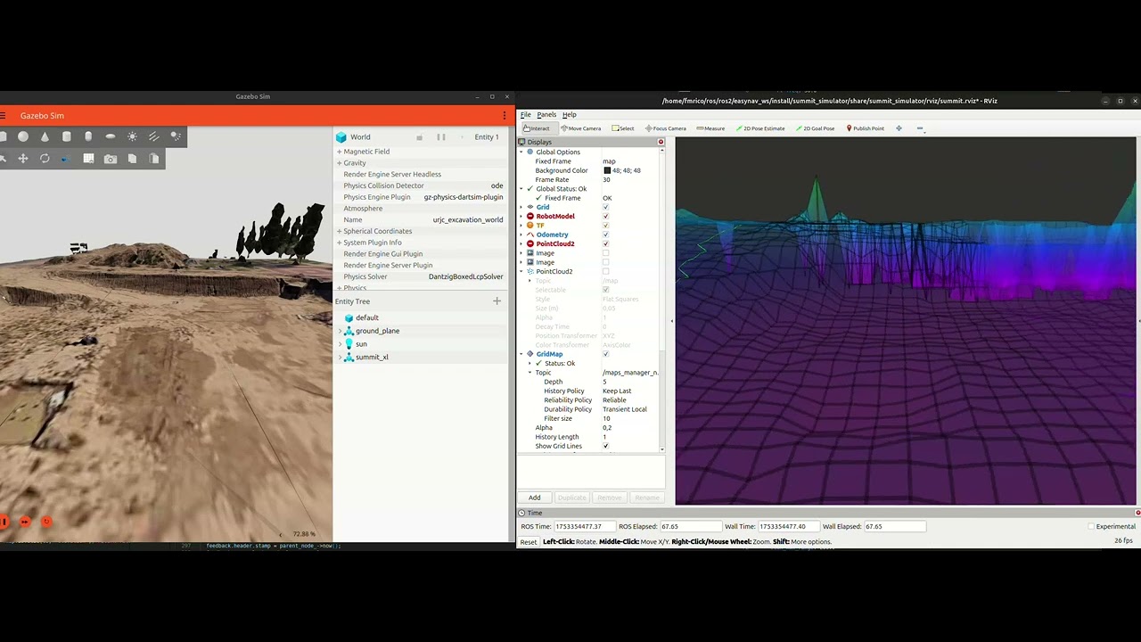The image size is (1141, 642).
Task: Collapse the Global Options tree node
Action: coord(521,152)
